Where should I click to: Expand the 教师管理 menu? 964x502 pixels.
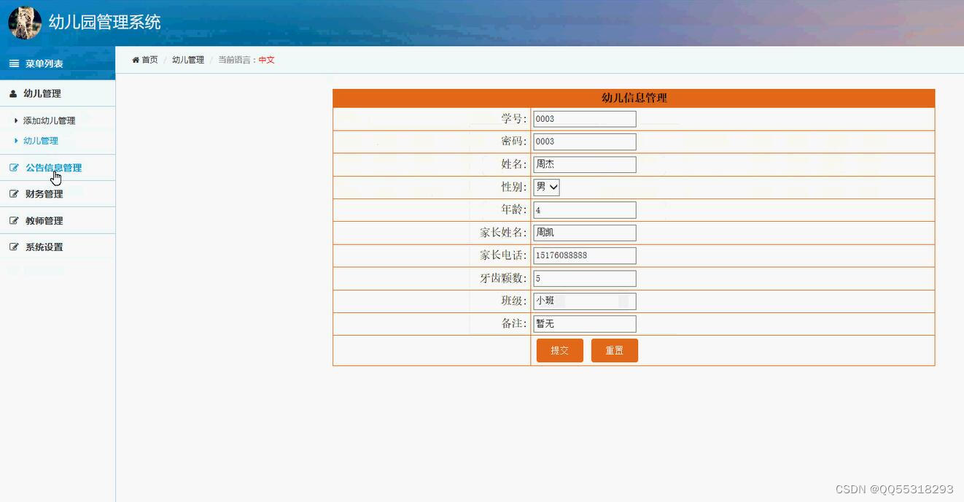click(x=58, y=220)
